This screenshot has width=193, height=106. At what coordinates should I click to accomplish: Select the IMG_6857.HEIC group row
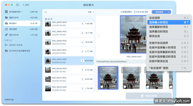pyautogui.click(x=69, y=51)
